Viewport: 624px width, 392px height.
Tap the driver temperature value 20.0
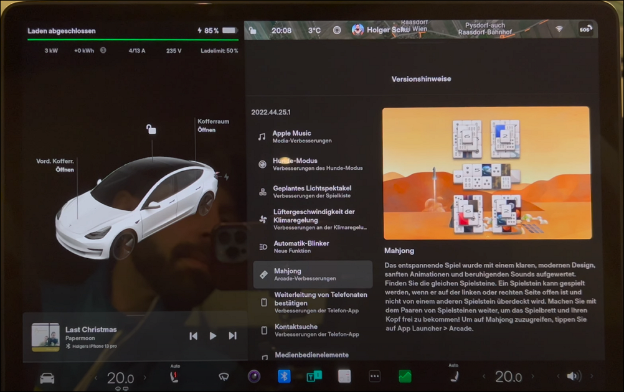tap(120, 378)
